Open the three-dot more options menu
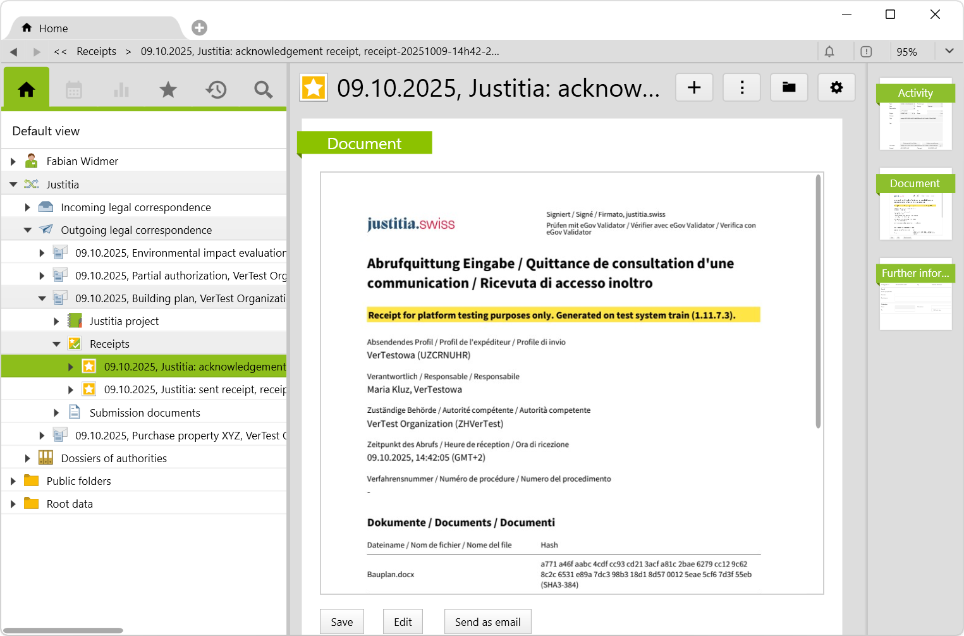The width and height of the screenshot is (964, 636). tap(741, 87)
